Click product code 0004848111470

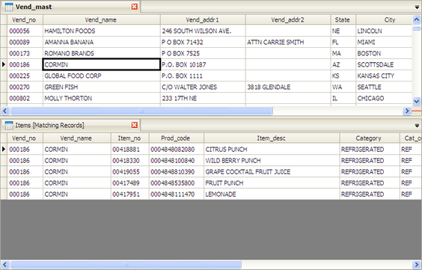pos(177,194)
